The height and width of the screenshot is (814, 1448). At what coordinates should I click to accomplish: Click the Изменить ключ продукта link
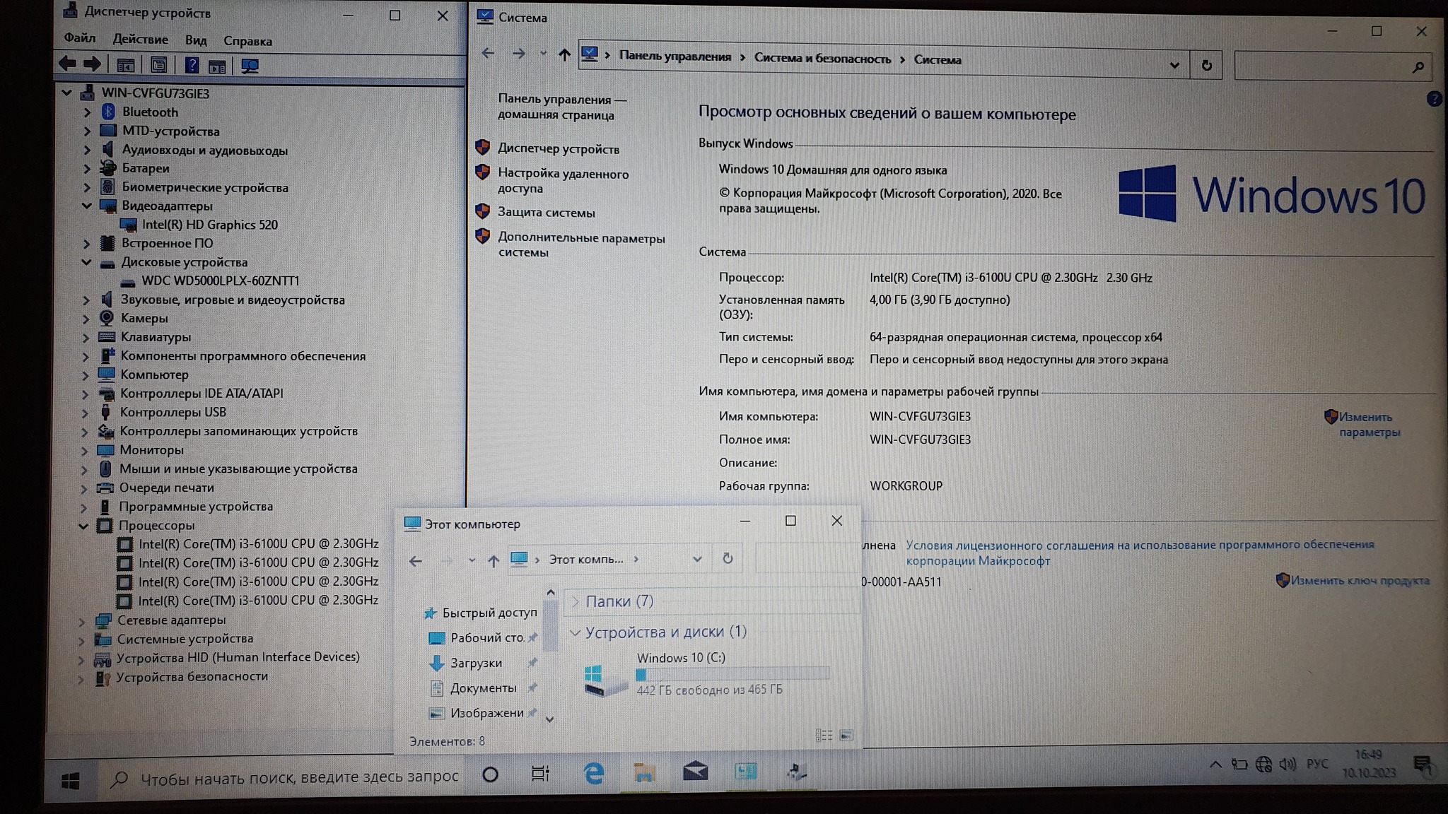pyautogui.click(x=1359, y=581)
